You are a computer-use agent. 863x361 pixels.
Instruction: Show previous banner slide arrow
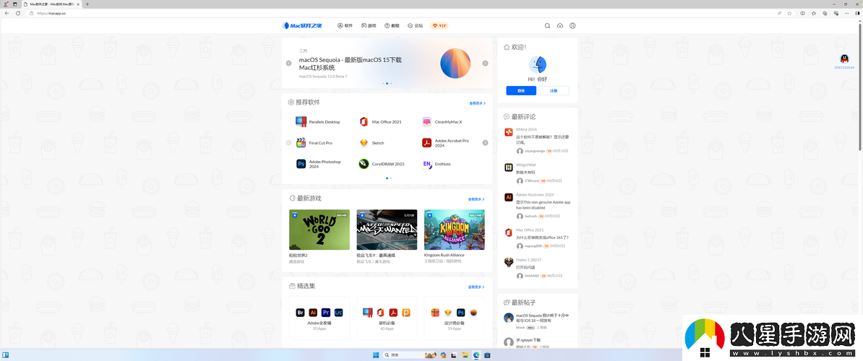(x=288, y=64)
